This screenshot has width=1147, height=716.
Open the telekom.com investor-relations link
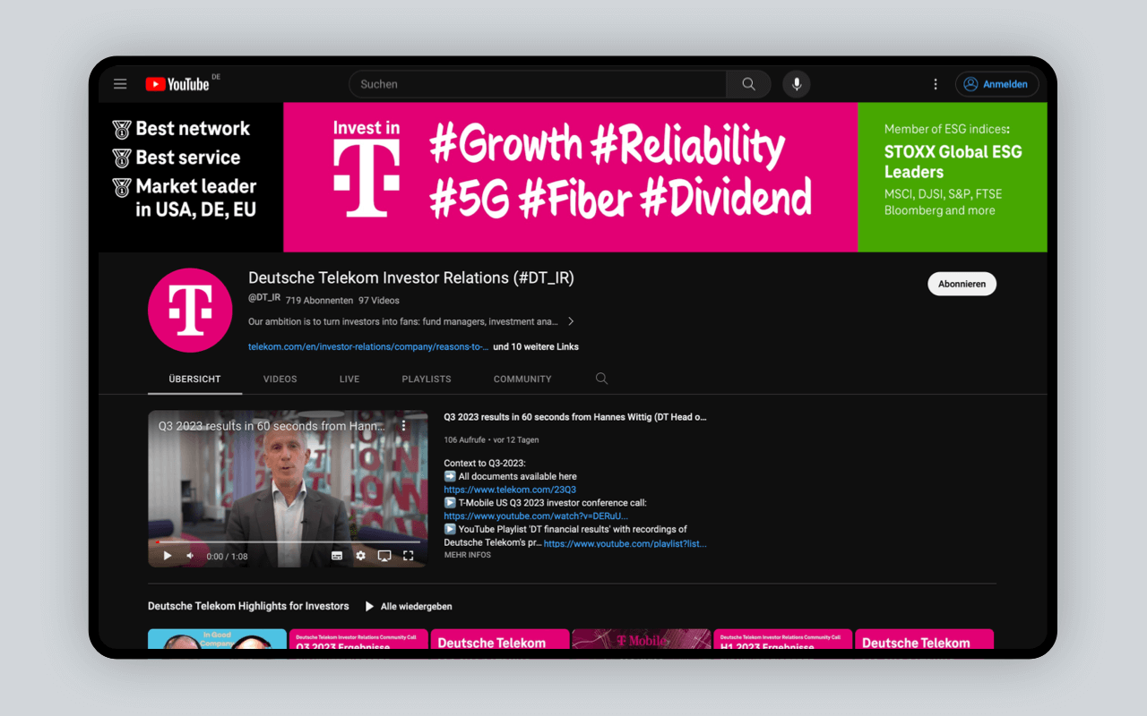click(369, 346)
